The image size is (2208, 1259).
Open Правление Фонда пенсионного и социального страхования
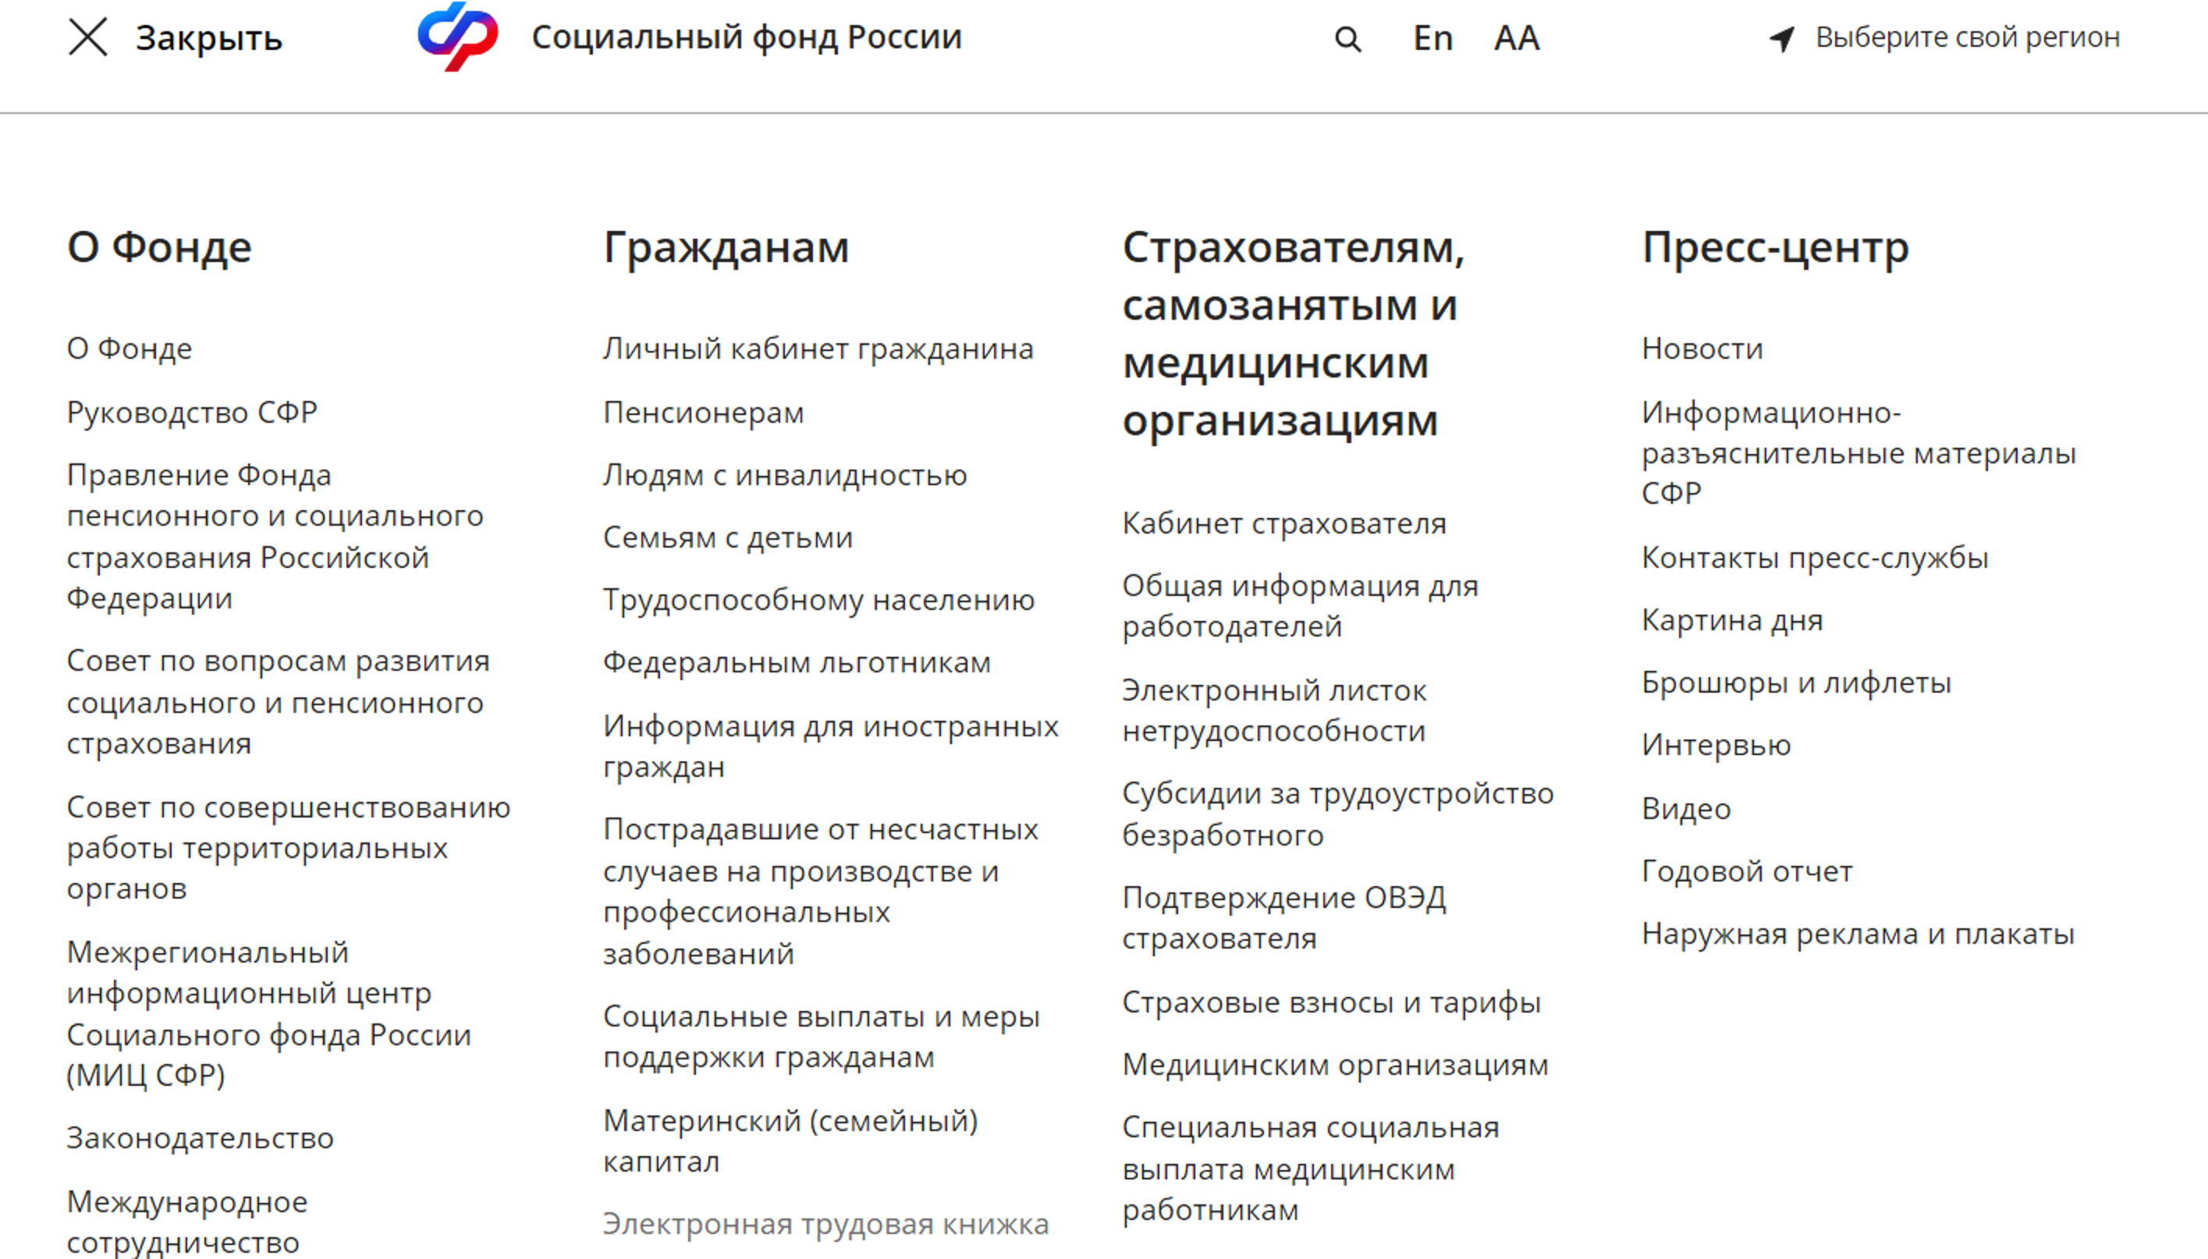coord(275,536)
